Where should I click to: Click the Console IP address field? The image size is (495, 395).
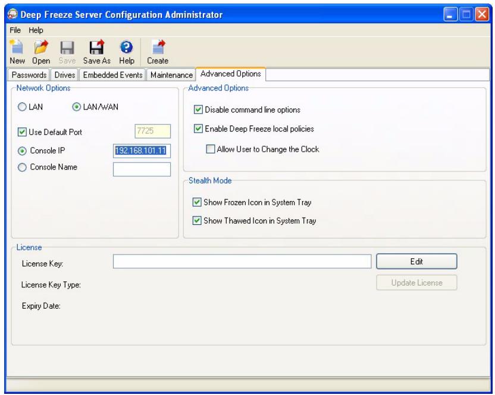pyautogui.click(x=142, y=151)
